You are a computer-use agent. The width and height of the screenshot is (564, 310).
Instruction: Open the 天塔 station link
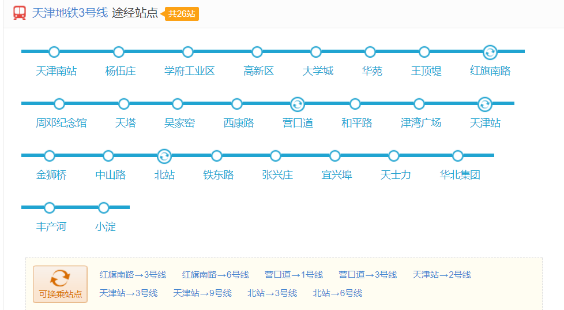click(x=126, y=123)
